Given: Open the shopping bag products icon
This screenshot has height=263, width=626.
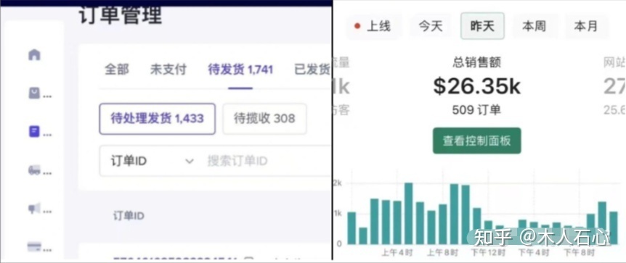Looking at the screenshot, I should (34, 93).
